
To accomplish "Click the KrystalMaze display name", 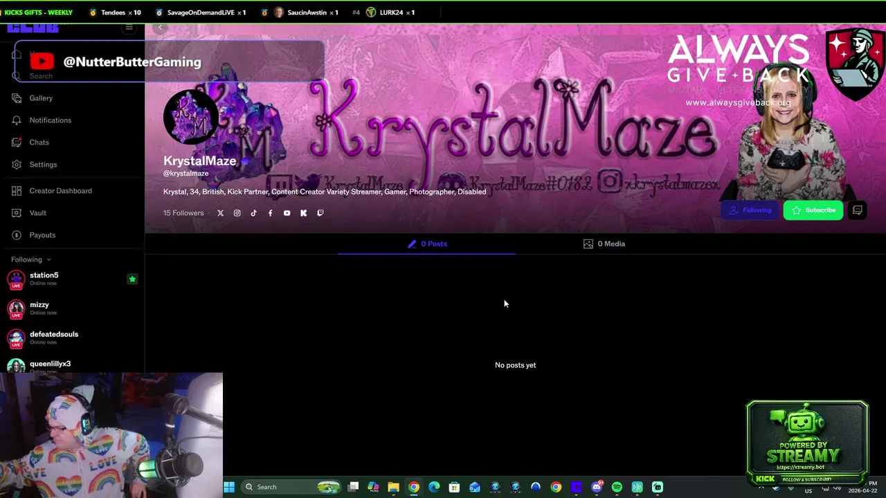I will pos(199,160).
